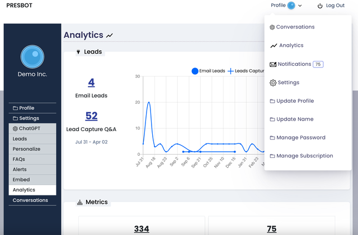Toggle the Email Leads series in the chart legend
The image size is (358, 235).
coord(209,71)
